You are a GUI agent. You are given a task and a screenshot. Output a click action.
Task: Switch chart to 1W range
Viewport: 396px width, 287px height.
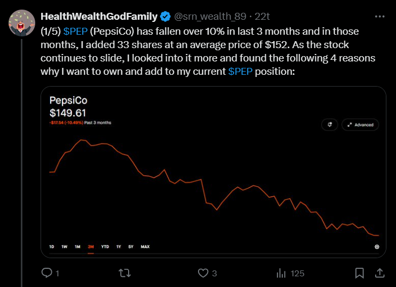point(65,246)
